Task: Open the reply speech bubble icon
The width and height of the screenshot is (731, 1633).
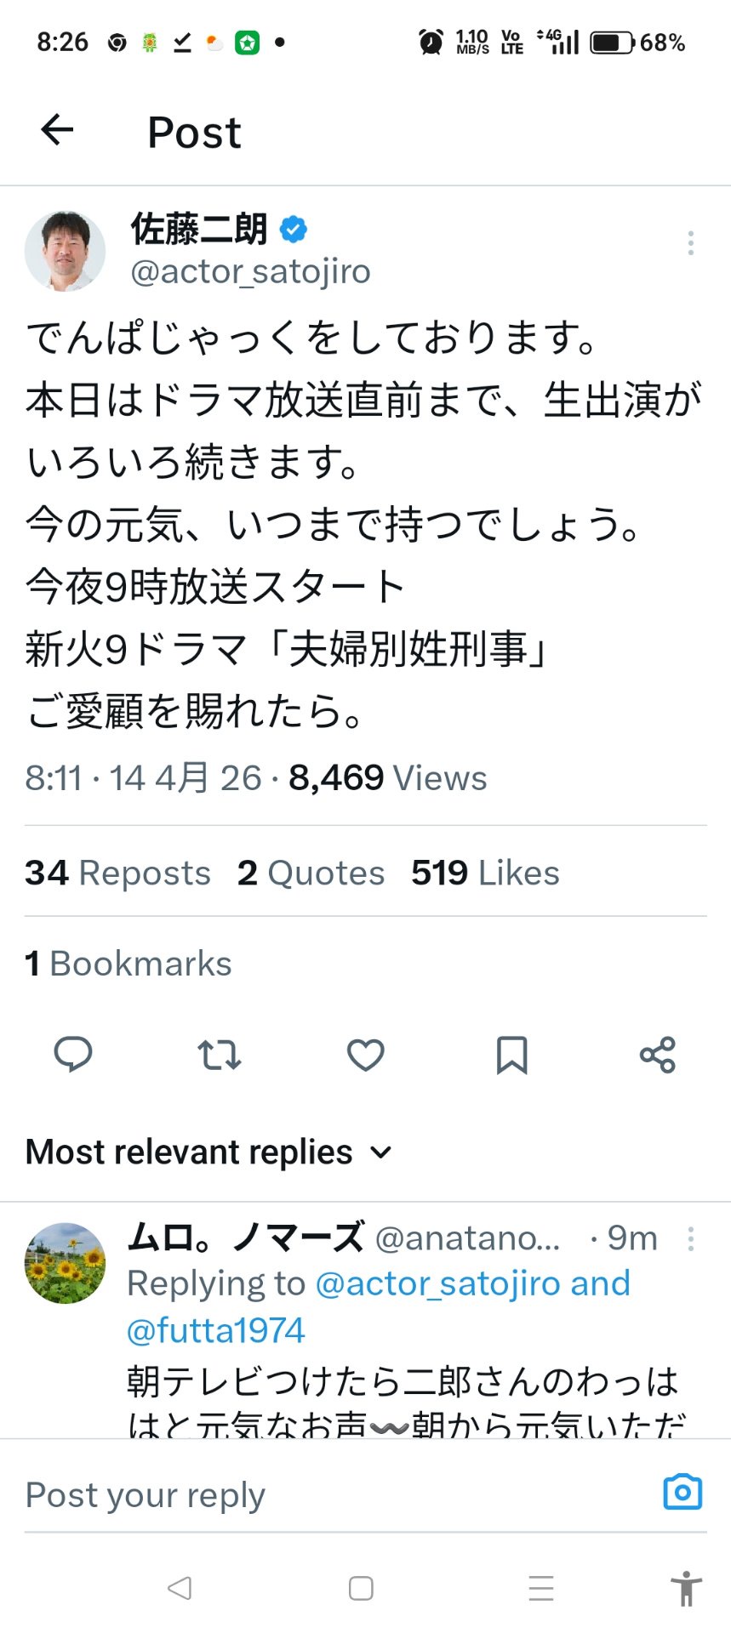Action: tap(73, 1055)
